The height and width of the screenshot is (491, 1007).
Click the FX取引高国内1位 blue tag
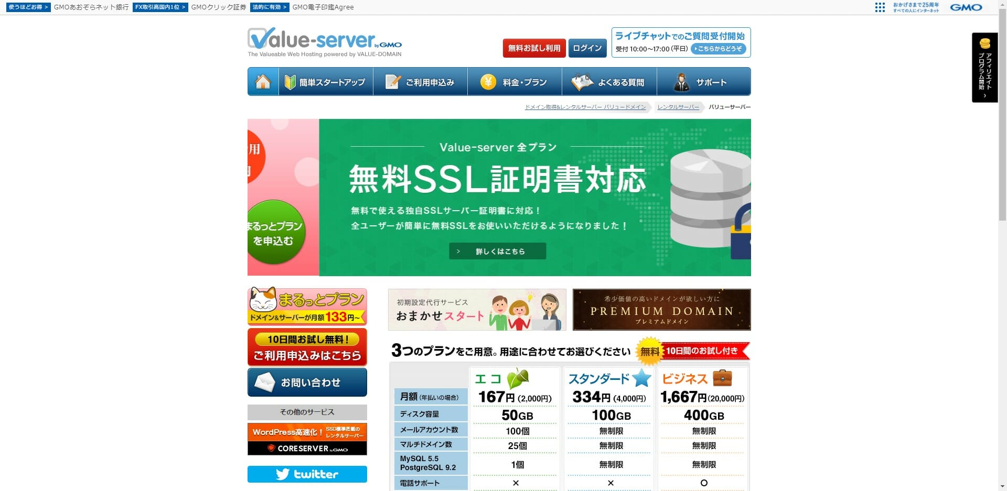pos(160,7)
